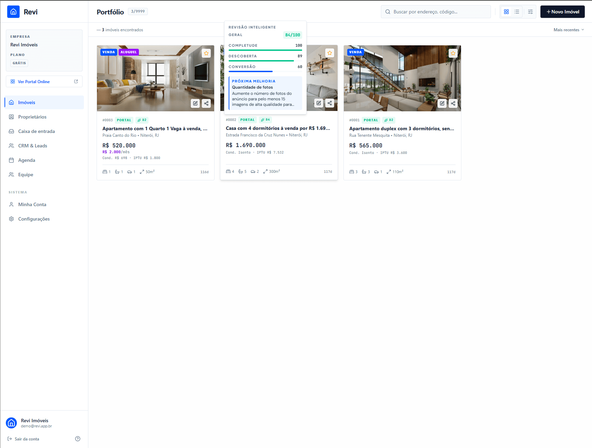Screen dimensions: 592x448
Task: Click the 84/100 overall score badge
Action: point(293,35)
